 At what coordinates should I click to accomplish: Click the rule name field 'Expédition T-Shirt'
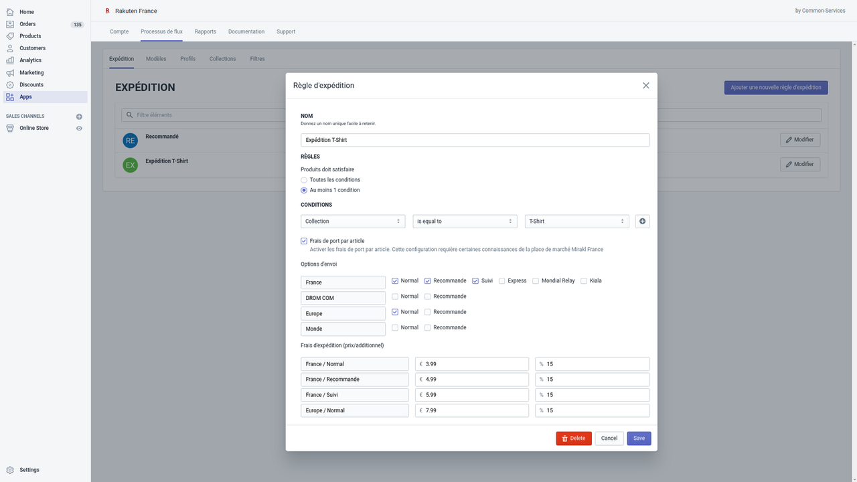click(x=475, y=140)
